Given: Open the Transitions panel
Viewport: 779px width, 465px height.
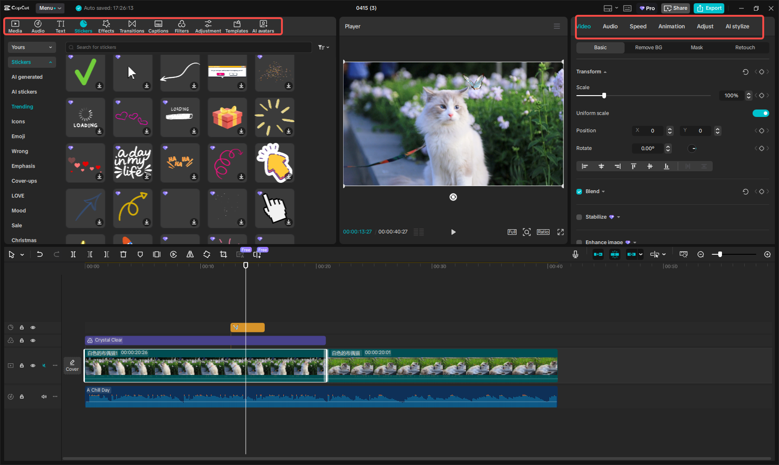Looking at the screenshot, I should click(x=132, y=26).
